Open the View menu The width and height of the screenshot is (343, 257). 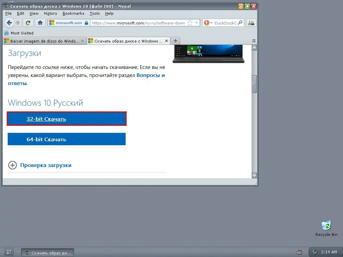pos(34,13)
